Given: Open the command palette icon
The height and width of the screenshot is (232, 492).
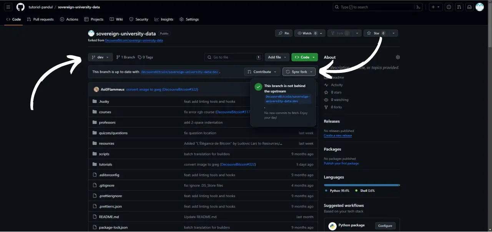Looking at the screenshot, I should point(418,7).
